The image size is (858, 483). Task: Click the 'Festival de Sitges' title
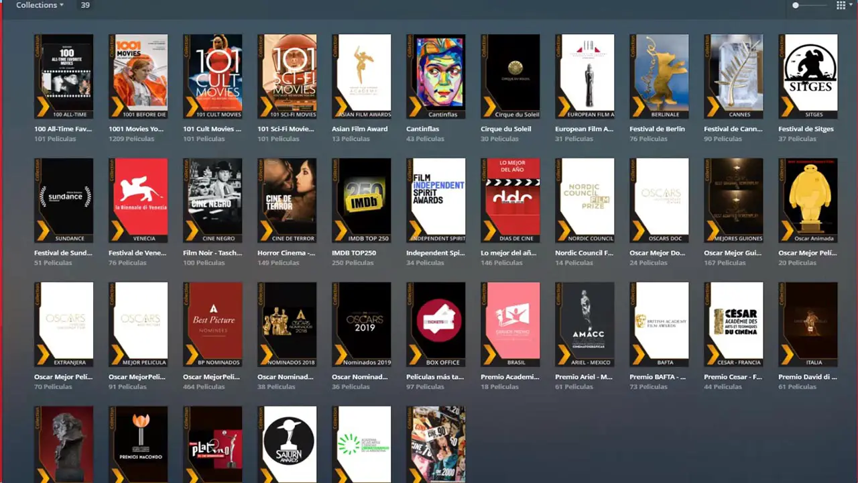(x=806, y=129)
